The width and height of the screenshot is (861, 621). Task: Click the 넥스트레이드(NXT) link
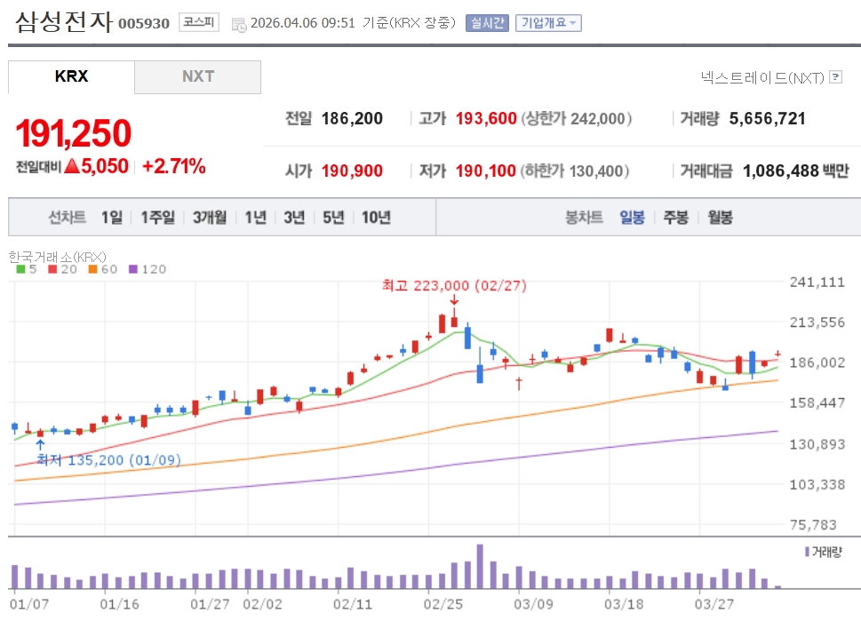(762, 77)
